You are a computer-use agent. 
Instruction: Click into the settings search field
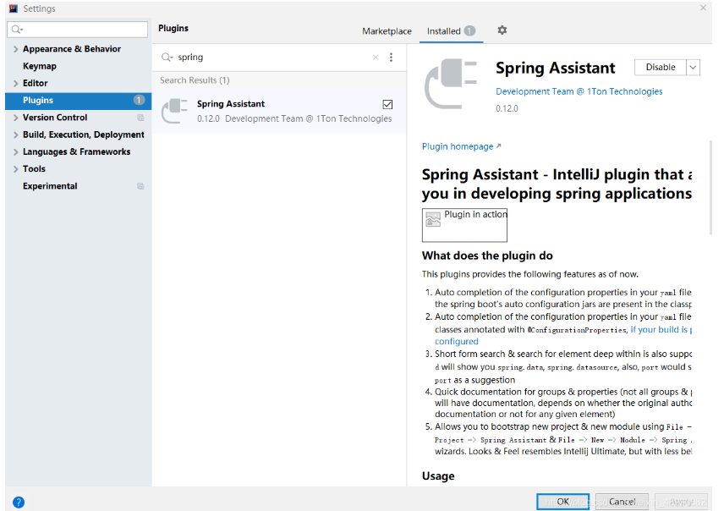point(78,30)
